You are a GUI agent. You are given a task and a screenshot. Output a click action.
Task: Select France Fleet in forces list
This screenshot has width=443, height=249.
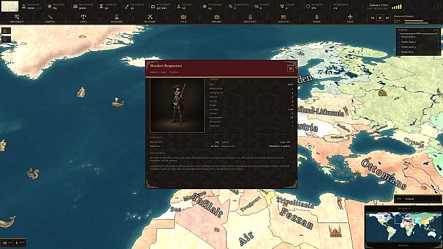point(419,52)
